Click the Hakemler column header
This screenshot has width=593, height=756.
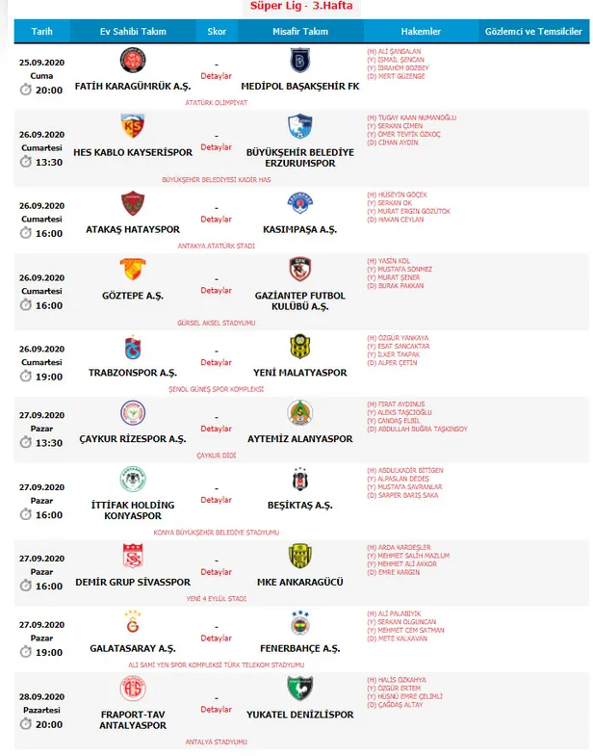tap(421, 32)
